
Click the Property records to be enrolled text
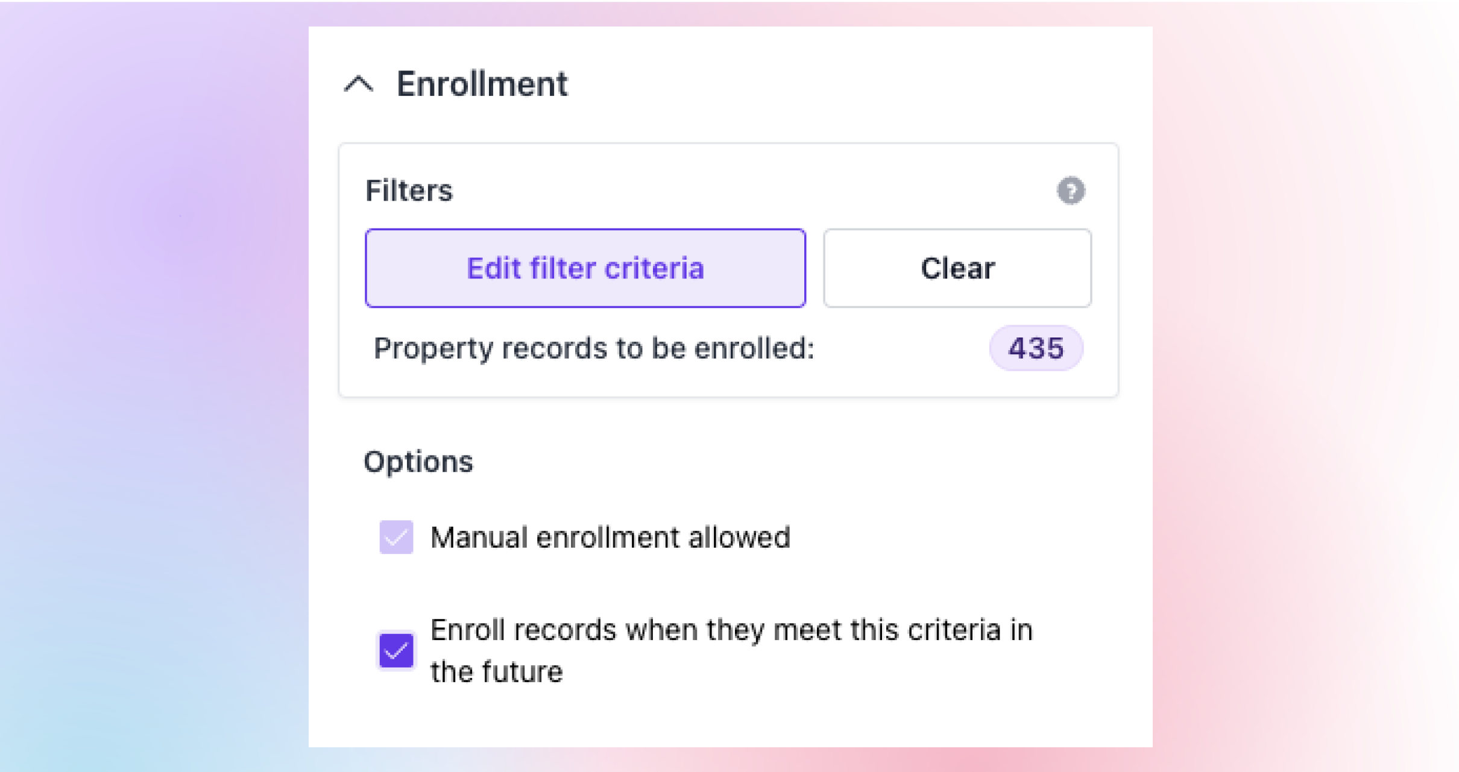click(594, 348)
